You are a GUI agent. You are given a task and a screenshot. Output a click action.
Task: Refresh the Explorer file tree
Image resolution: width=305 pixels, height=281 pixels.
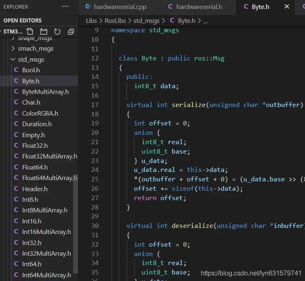(57, 31)
